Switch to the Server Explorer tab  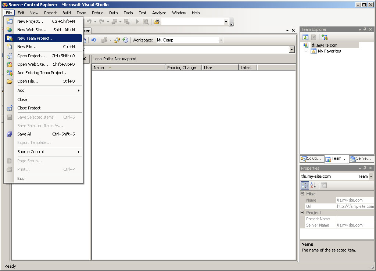(x=361, y=158)
